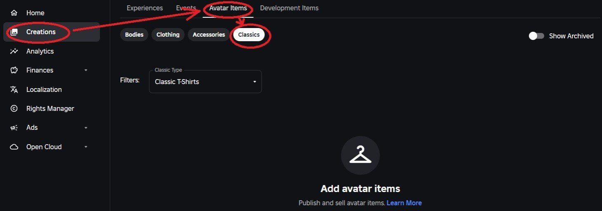602x211 pixels.
Task: Expand the Ads sidebar section arrow
Action: coord(86,128)
